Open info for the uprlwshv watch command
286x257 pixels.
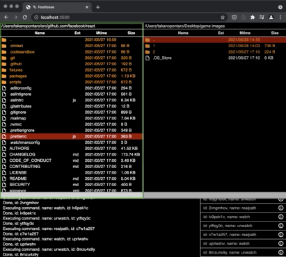280,244
